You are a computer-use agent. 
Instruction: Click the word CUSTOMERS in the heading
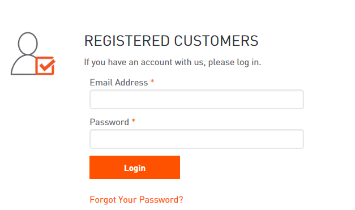coord(216,41)
